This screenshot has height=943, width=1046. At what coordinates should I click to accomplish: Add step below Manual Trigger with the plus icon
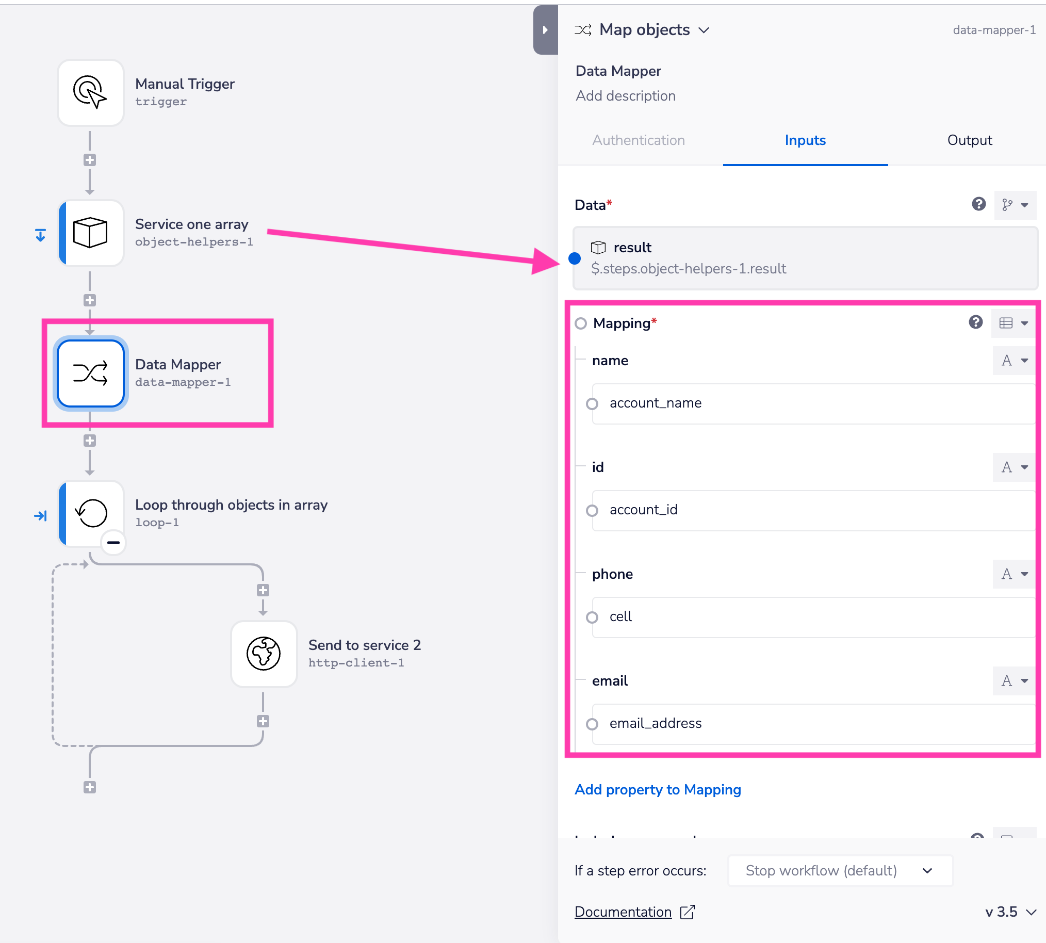90,159
